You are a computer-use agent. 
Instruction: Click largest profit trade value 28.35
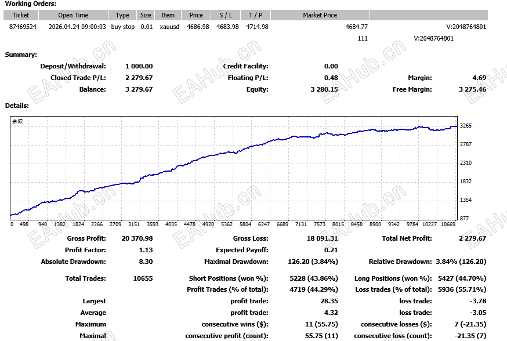click(329, 301)
